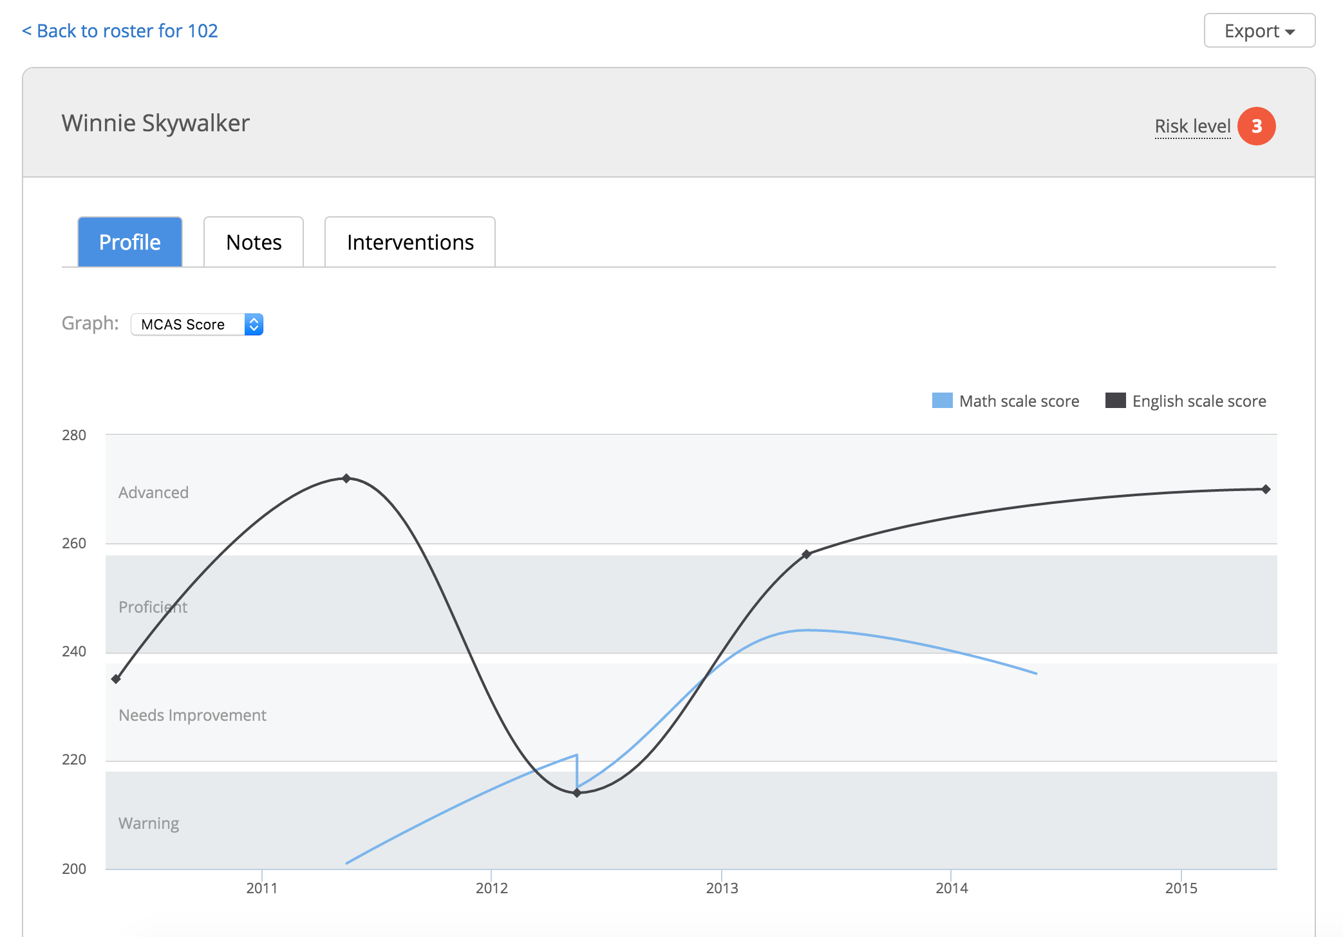Go back to roster for 102
This screenshot has height=937, width=1343.
120,31
